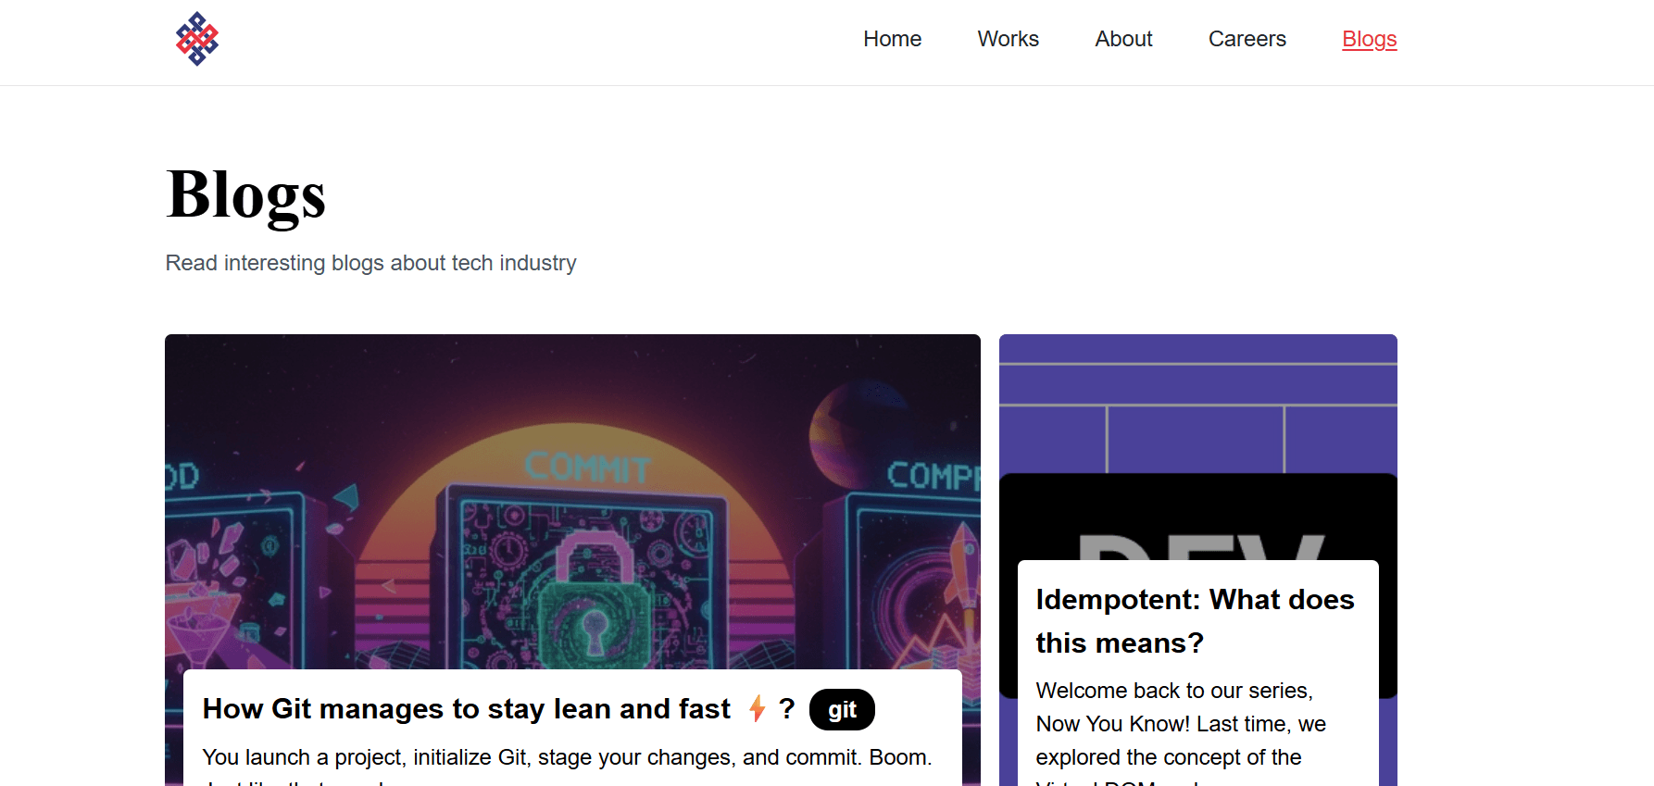
Task: Open the Home menu item
Action: tap(892, 39)
